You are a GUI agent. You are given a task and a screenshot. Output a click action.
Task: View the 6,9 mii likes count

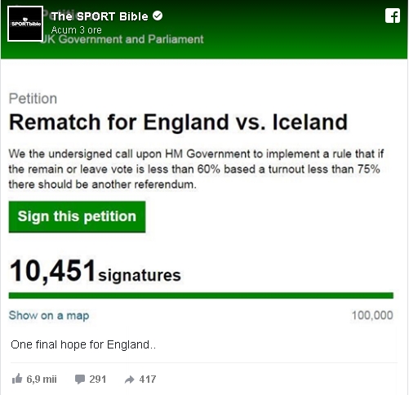pos(42,379)
